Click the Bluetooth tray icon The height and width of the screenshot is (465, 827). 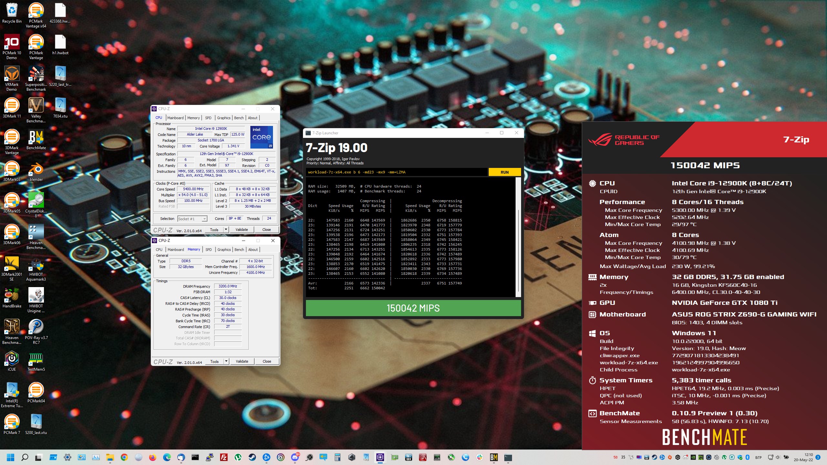tap(747, 457)
